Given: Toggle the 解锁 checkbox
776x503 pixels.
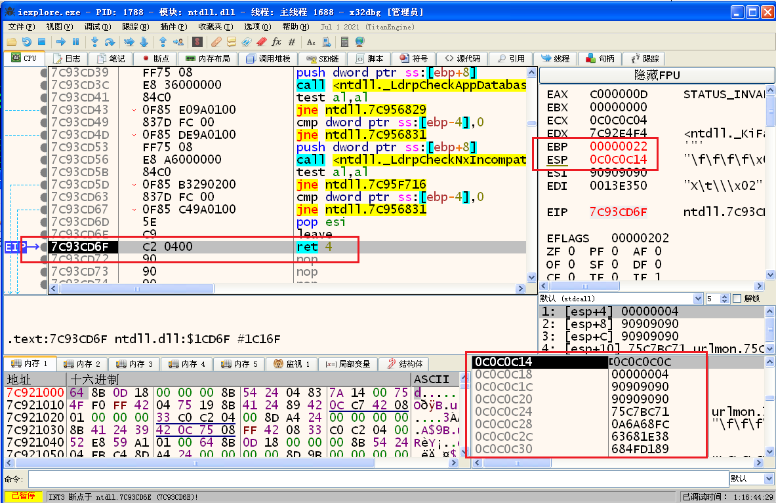Looking at the screenshot, I should click(736, 299).
